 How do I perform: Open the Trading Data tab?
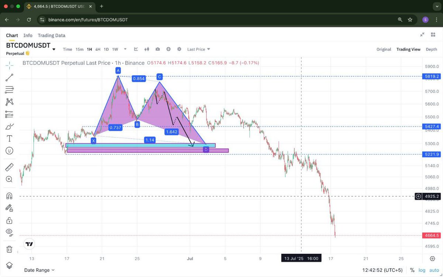pyautogui.click(x=51, y=35)
